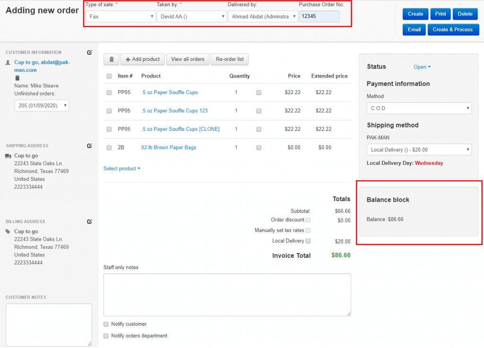Open the Type of sale dropdown

point(121,17)
